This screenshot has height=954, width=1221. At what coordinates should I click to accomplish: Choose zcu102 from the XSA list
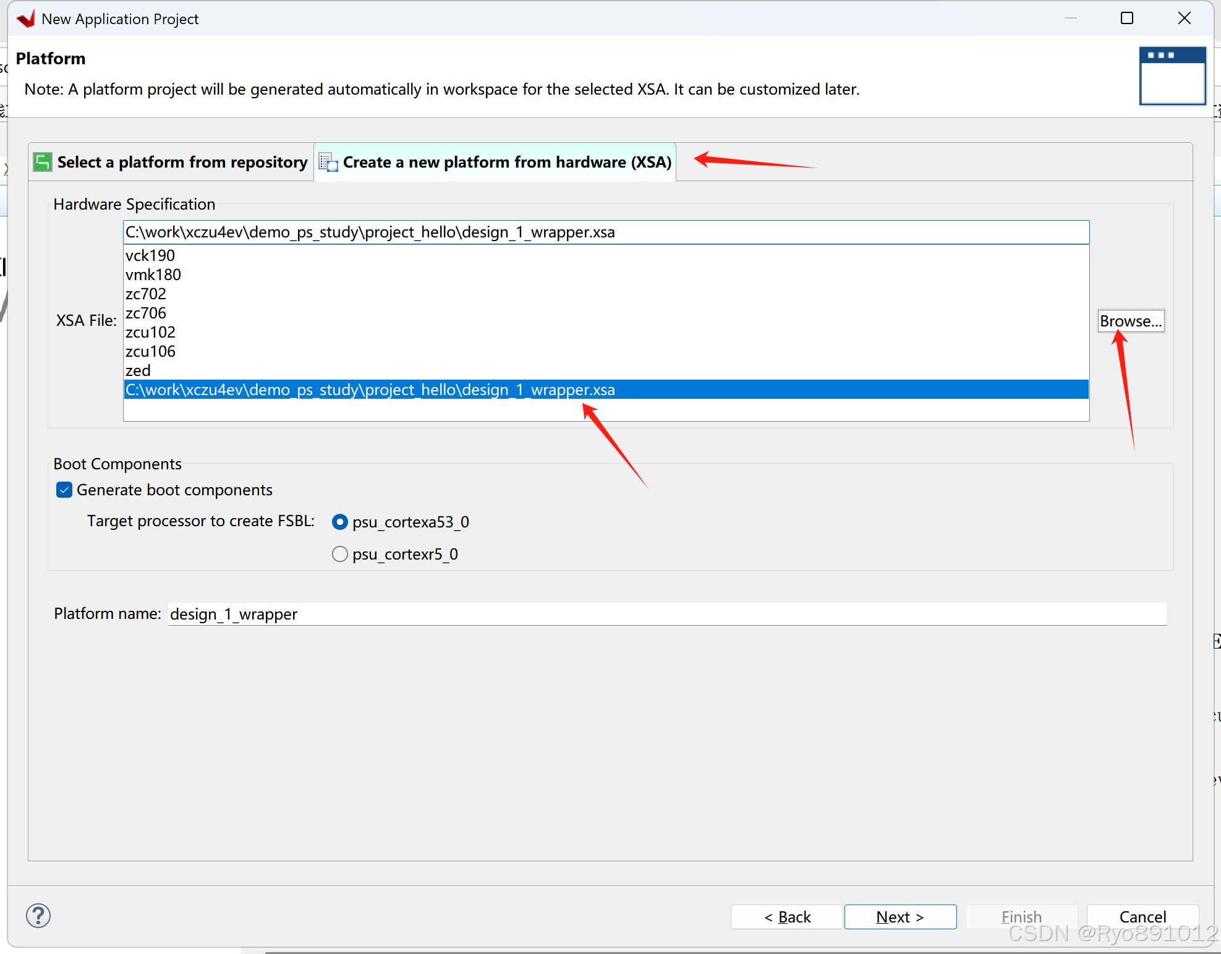coord(150,332)
